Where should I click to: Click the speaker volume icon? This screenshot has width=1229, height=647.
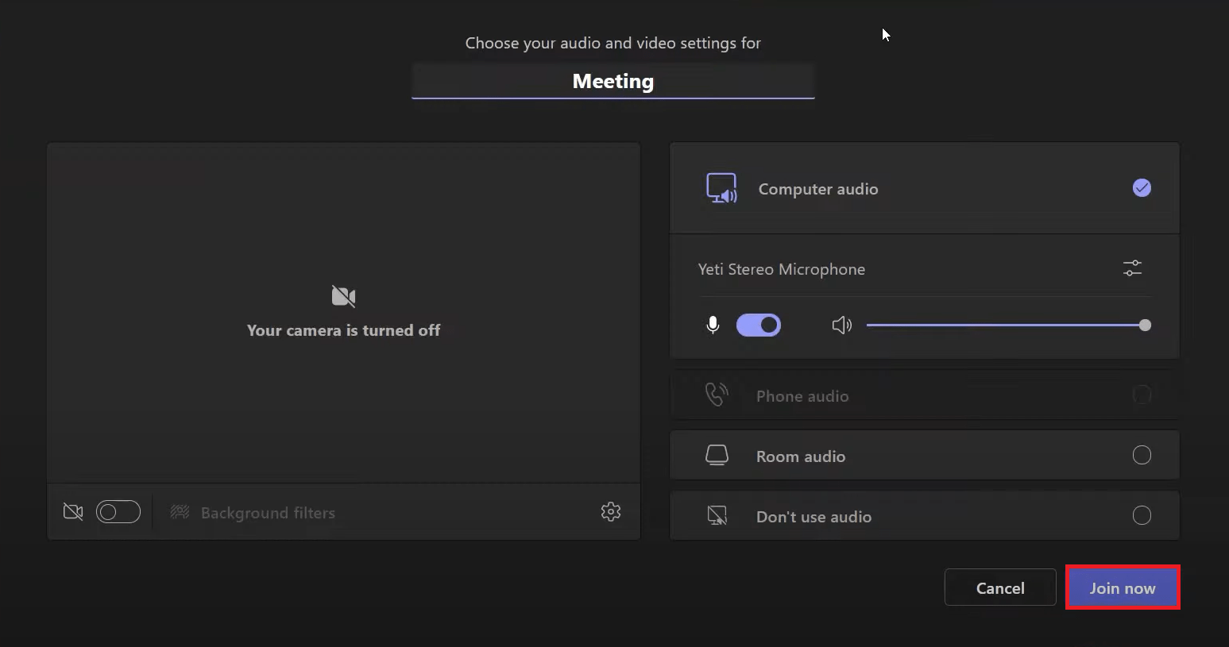tap(842, 325)
